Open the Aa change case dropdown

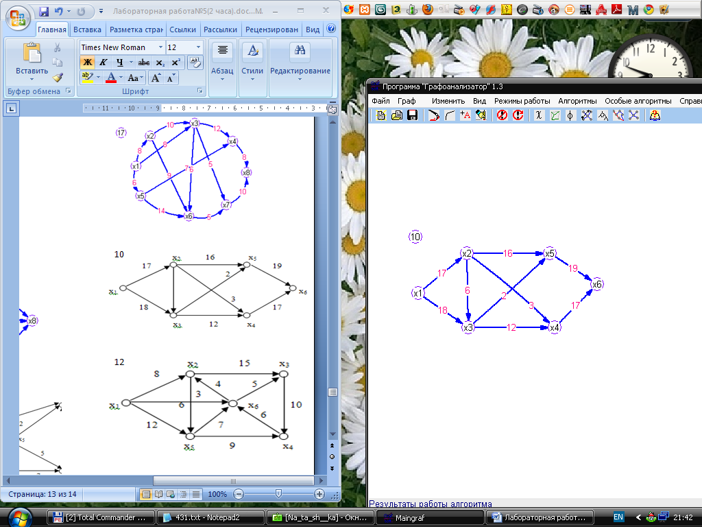(135, 78)
